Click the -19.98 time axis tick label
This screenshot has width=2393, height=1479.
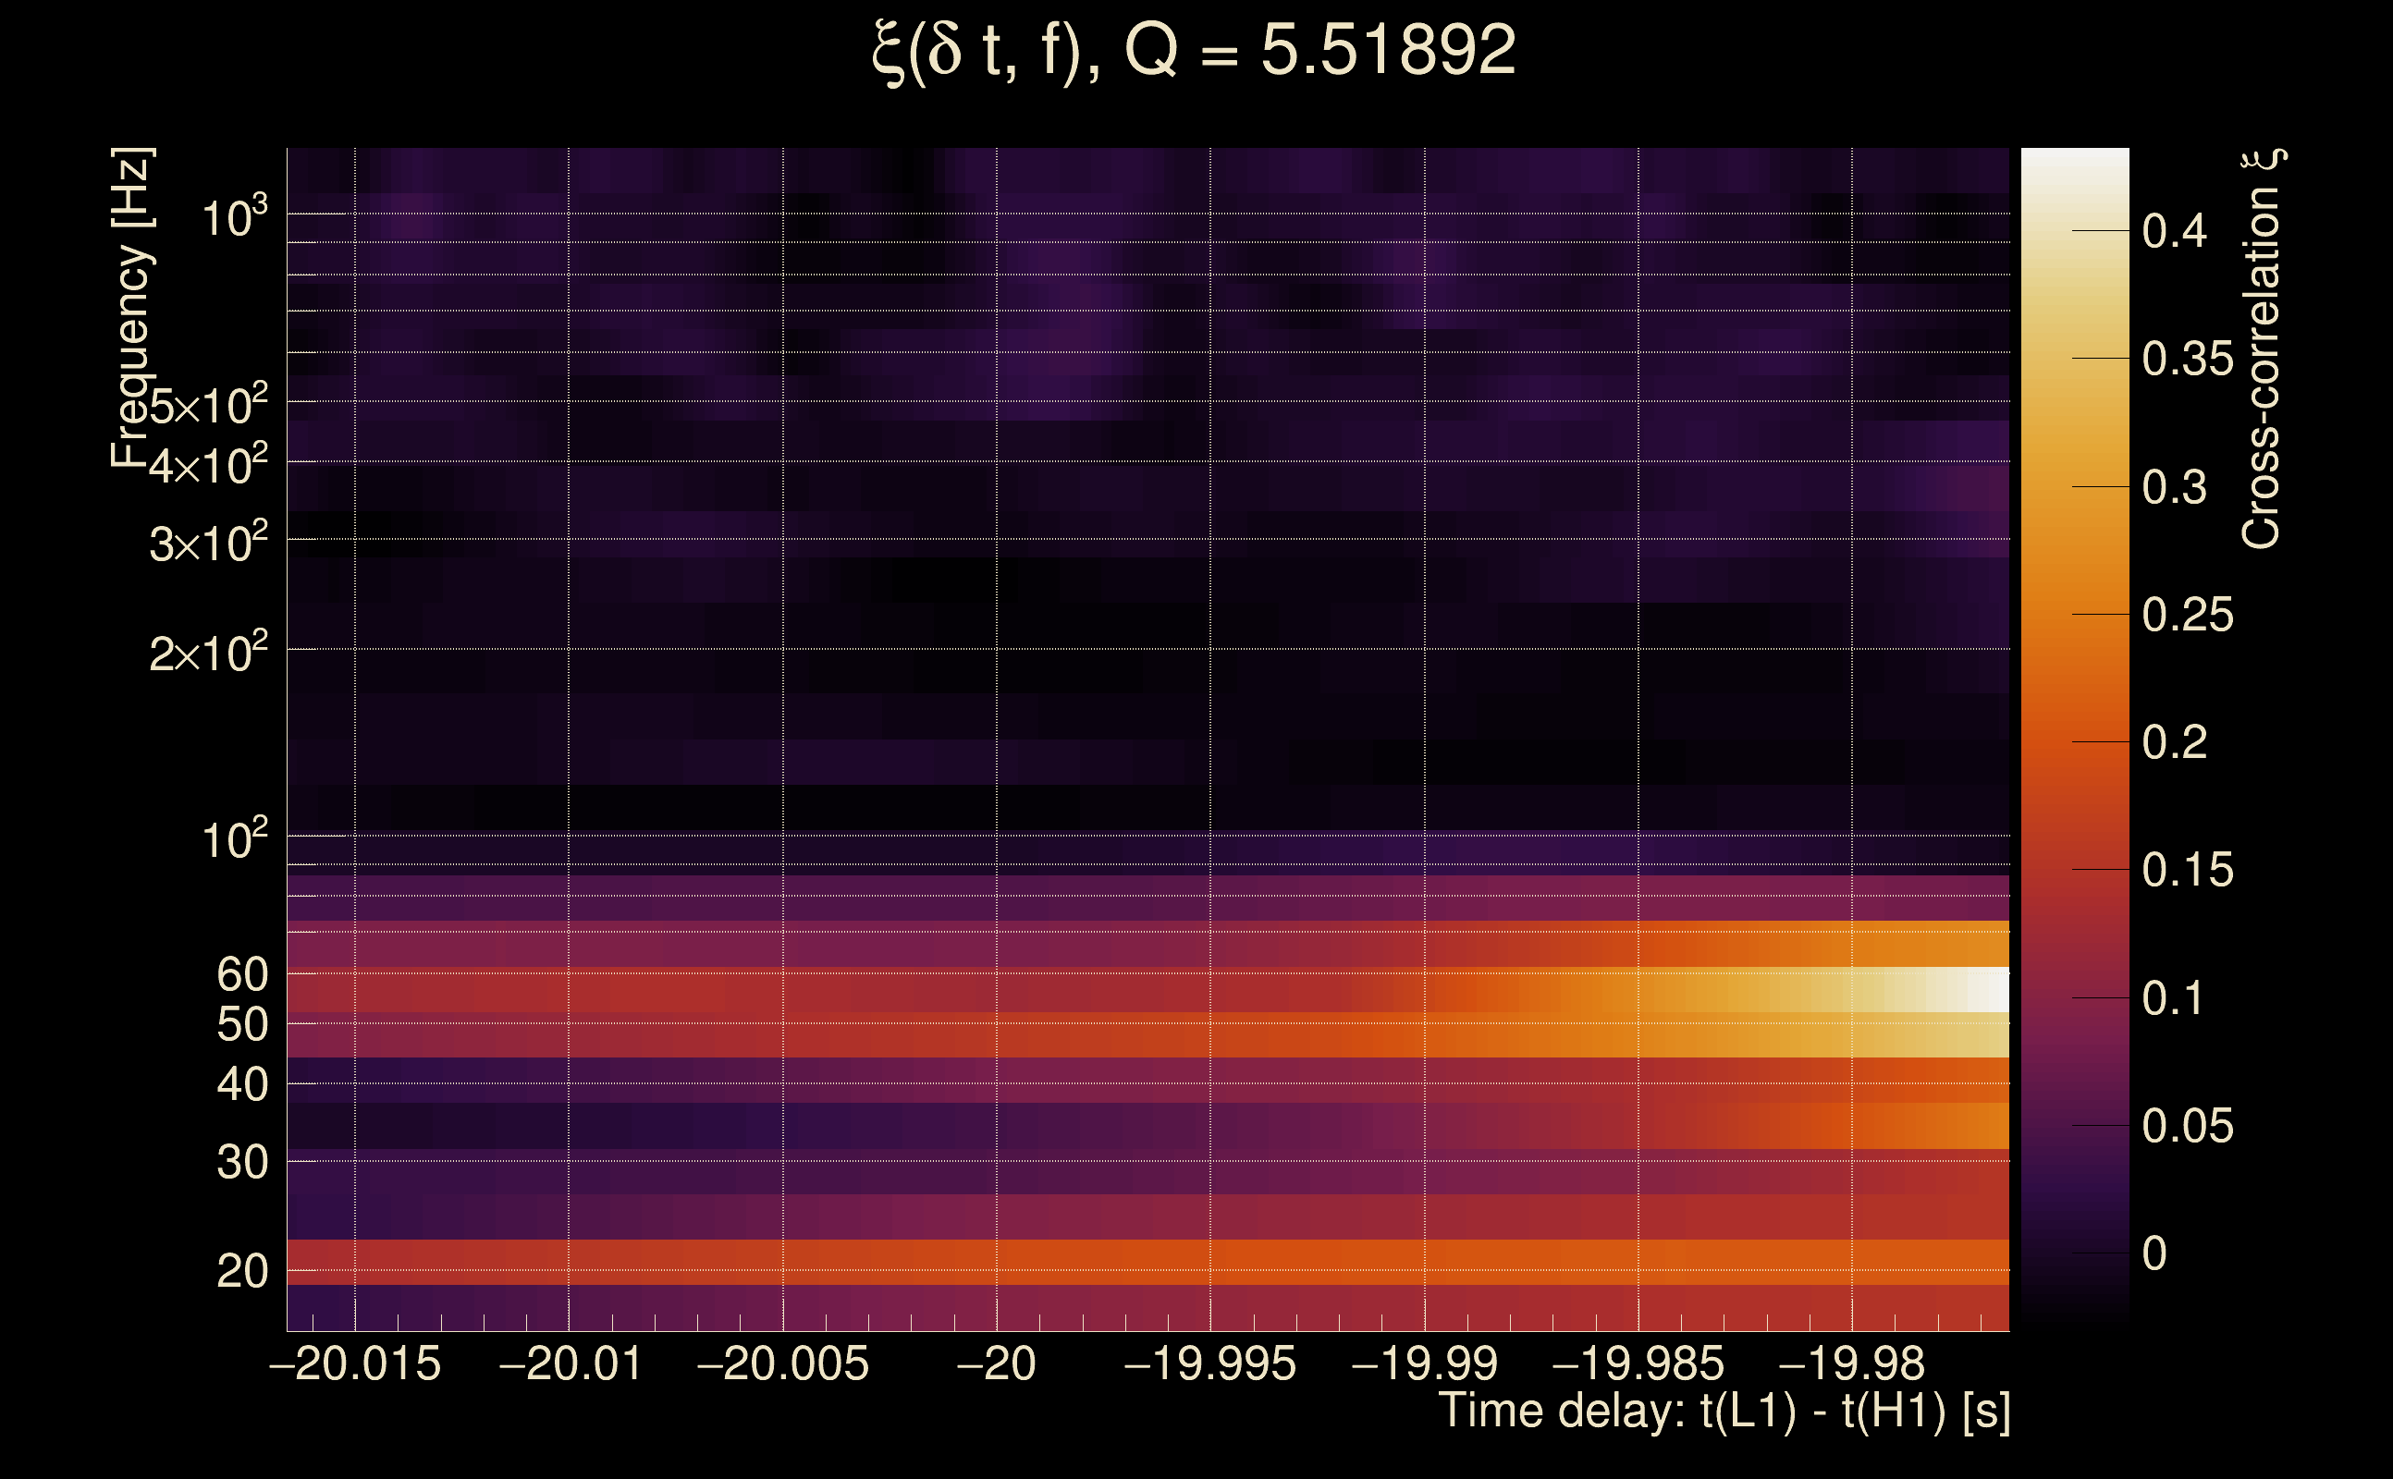(x=1851, y=1364)
